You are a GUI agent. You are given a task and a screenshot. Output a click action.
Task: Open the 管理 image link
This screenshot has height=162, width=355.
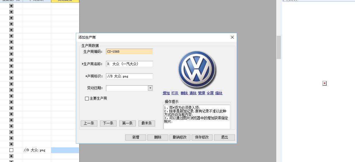[201, 93]
